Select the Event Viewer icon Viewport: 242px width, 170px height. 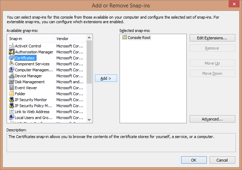[x=11, y=88]
